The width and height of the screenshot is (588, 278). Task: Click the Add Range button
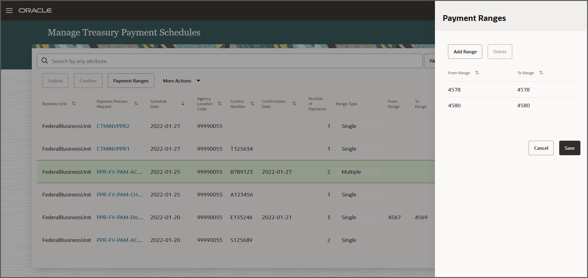pos(465,52)
